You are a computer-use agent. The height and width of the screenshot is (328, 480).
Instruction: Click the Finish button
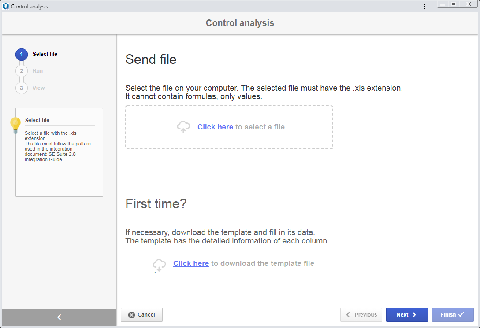tap(453, 314)
